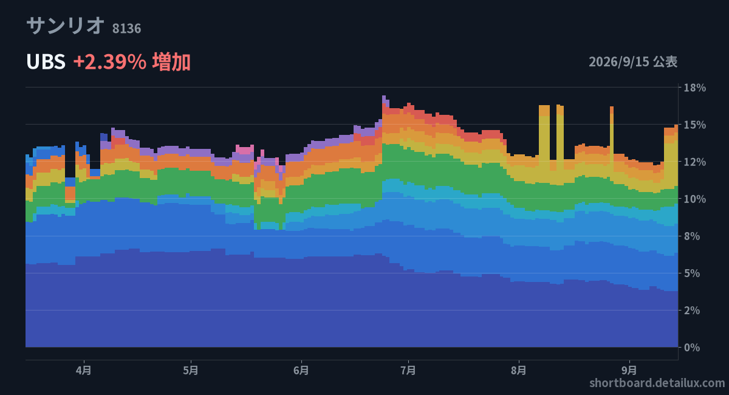This screenshot has height=395, width=729.
Task: Click the 5% y-axis label
Action: point(691,273)
